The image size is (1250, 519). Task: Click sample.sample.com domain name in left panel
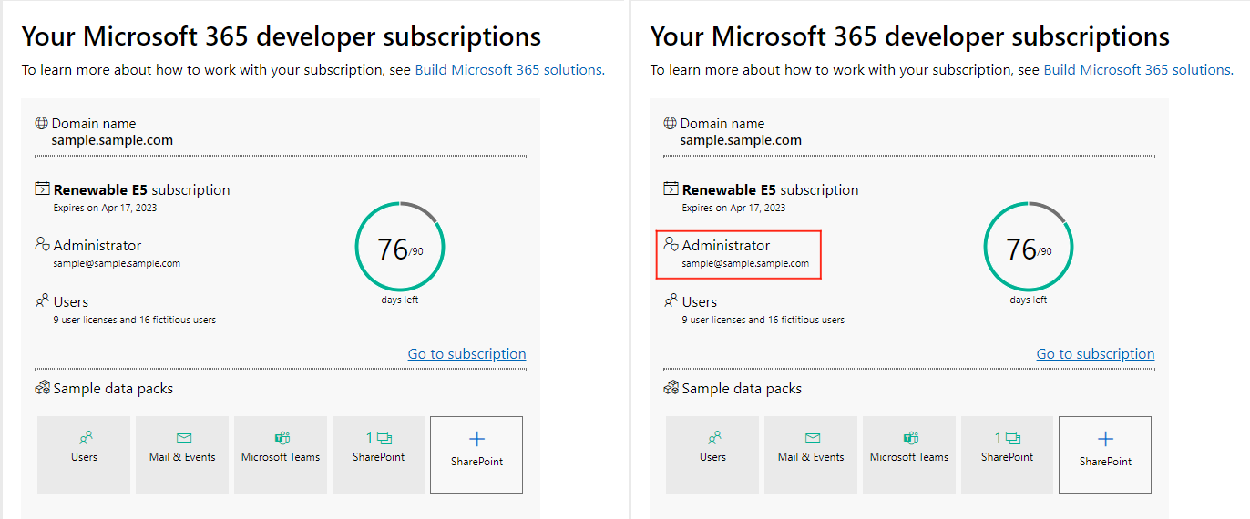point(112,140)
